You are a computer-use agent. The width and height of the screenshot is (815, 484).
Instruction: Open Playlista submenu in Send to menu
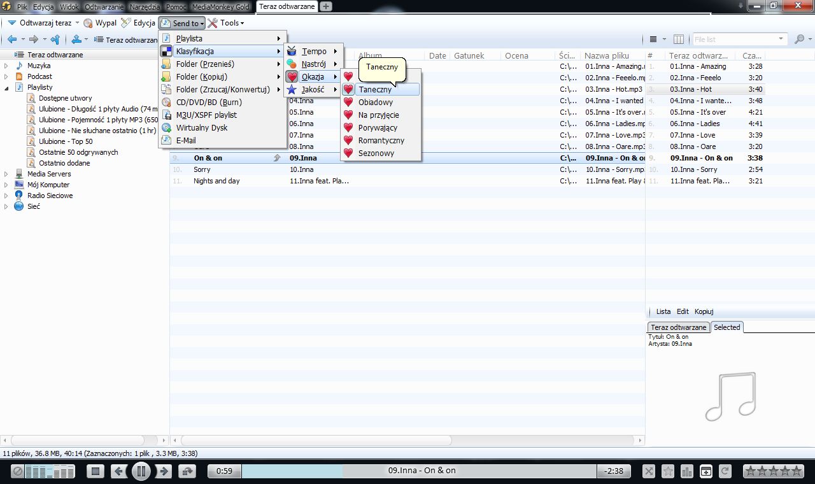click(x=222, y=39)
